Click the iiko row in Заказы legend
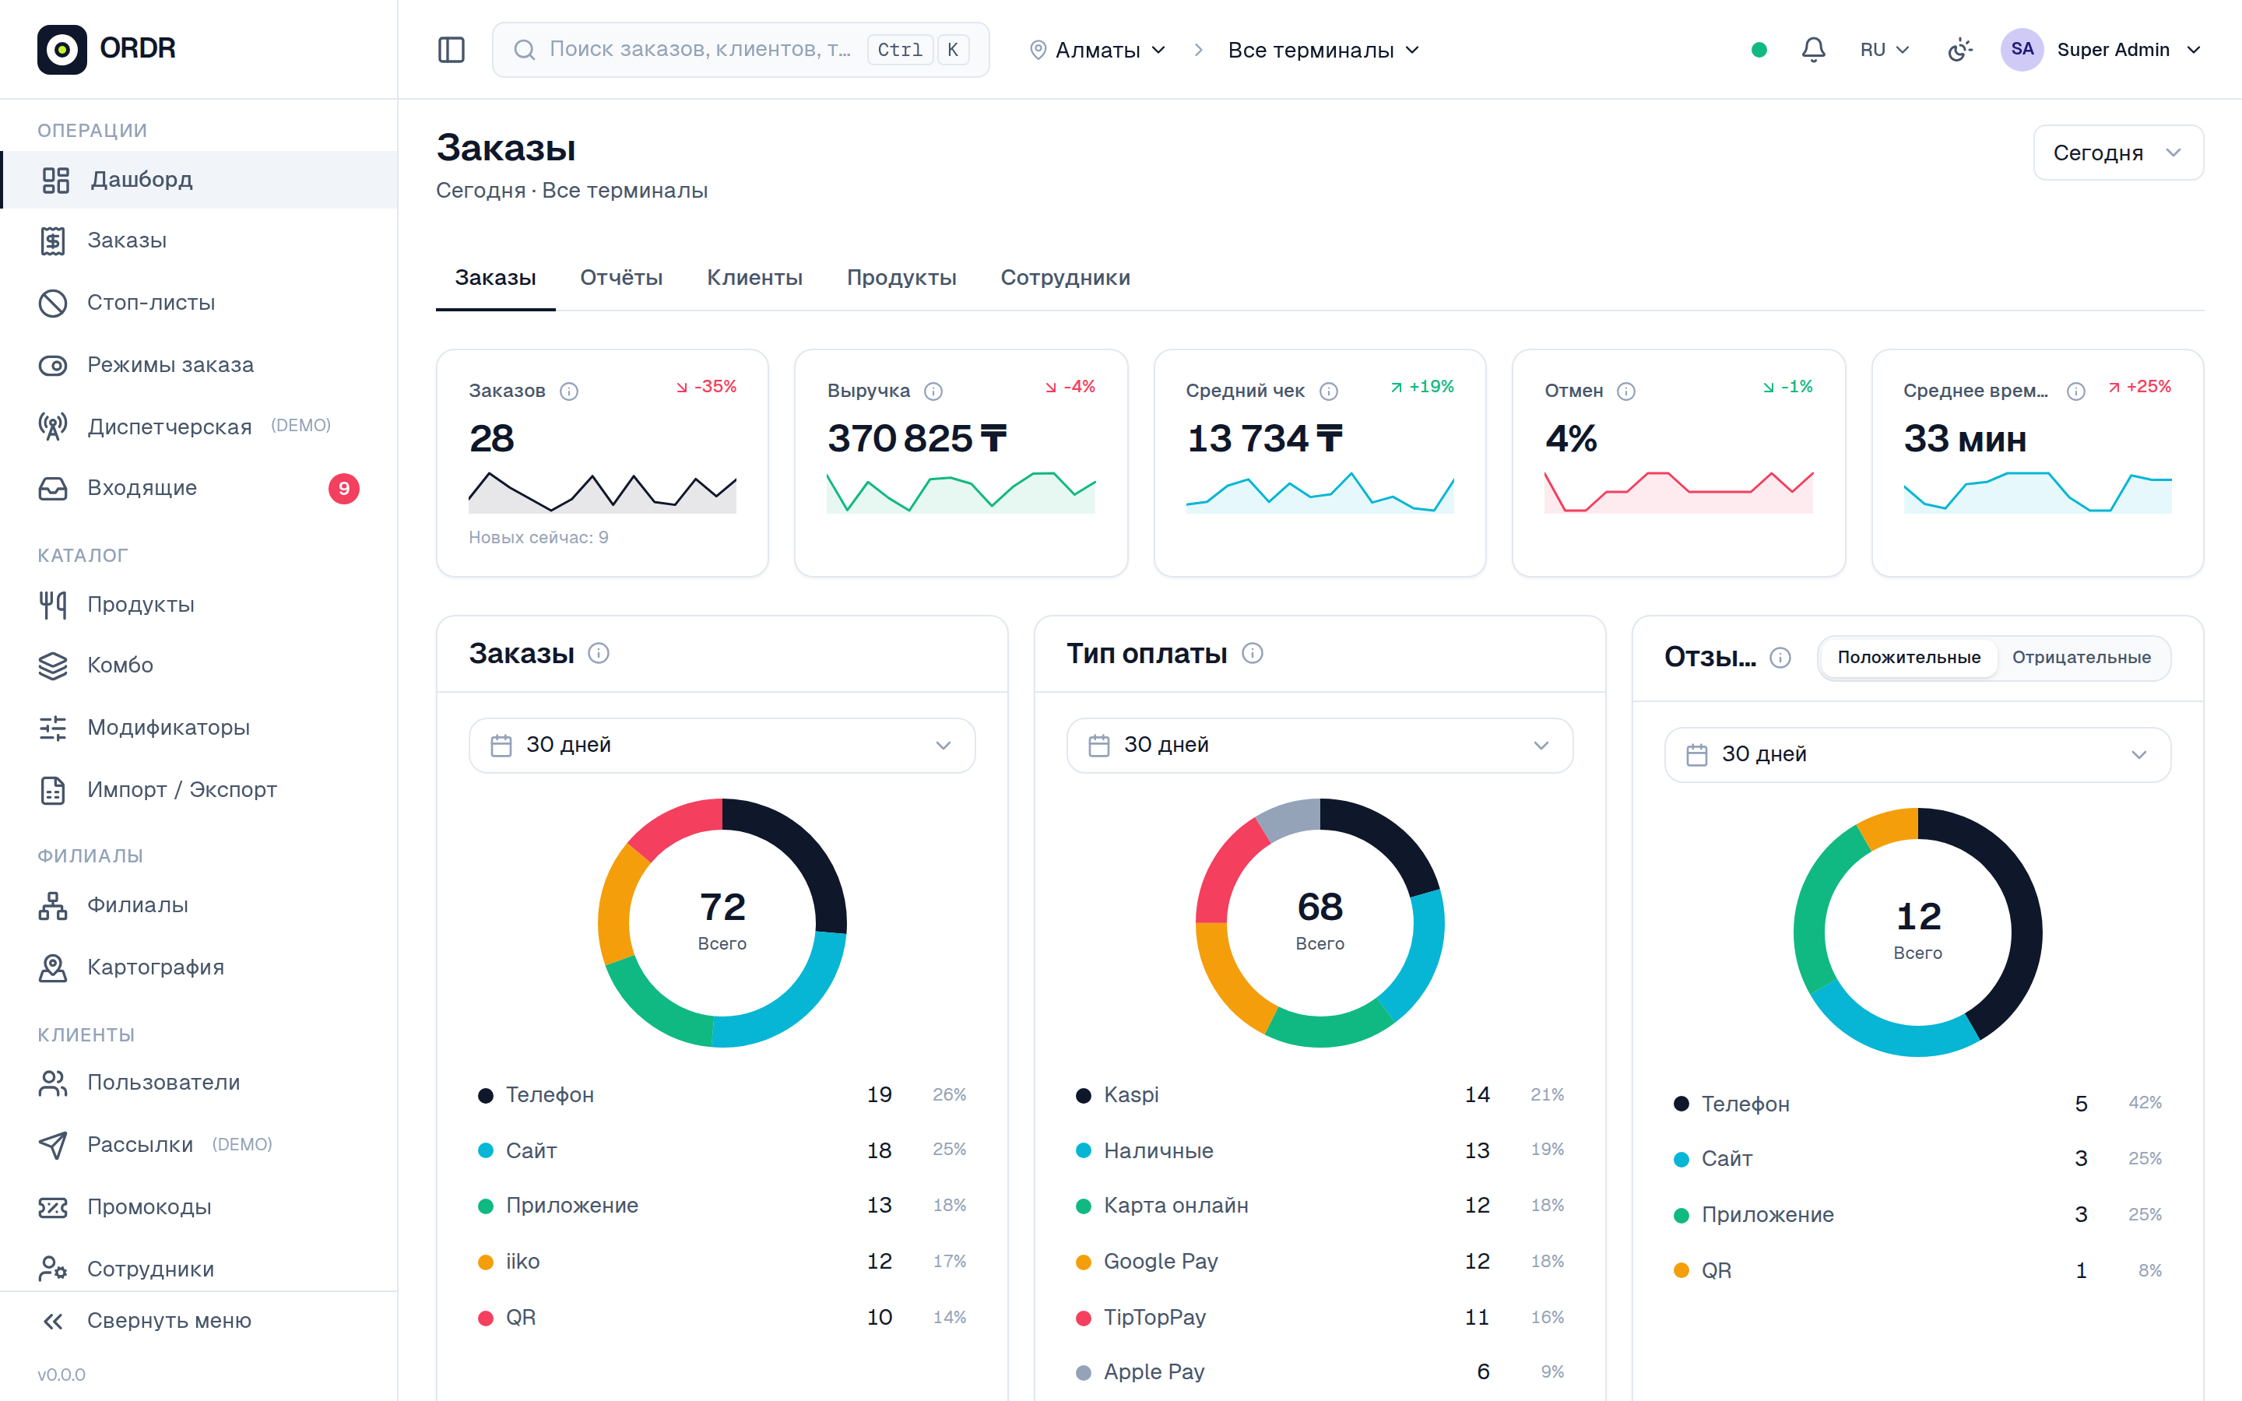 click(722, 1261)
